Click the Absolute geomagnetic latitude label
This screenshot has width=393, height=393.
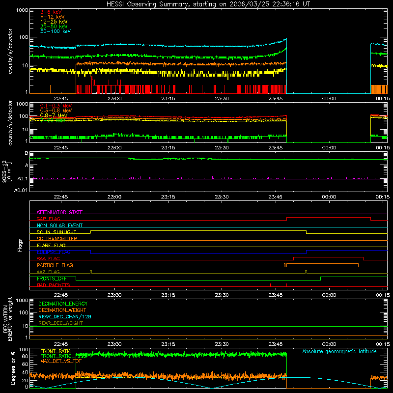[339, 351]
